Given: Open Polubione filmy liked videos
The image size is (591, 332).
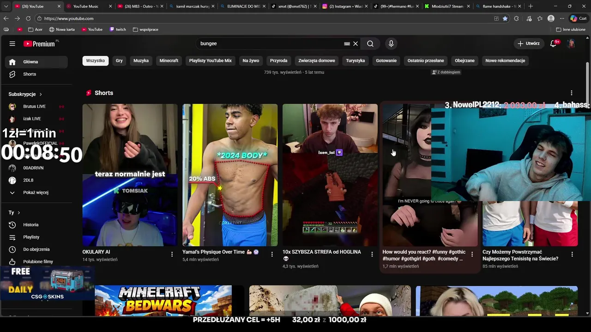Looking at the screenshot, I should coord(38,261).
